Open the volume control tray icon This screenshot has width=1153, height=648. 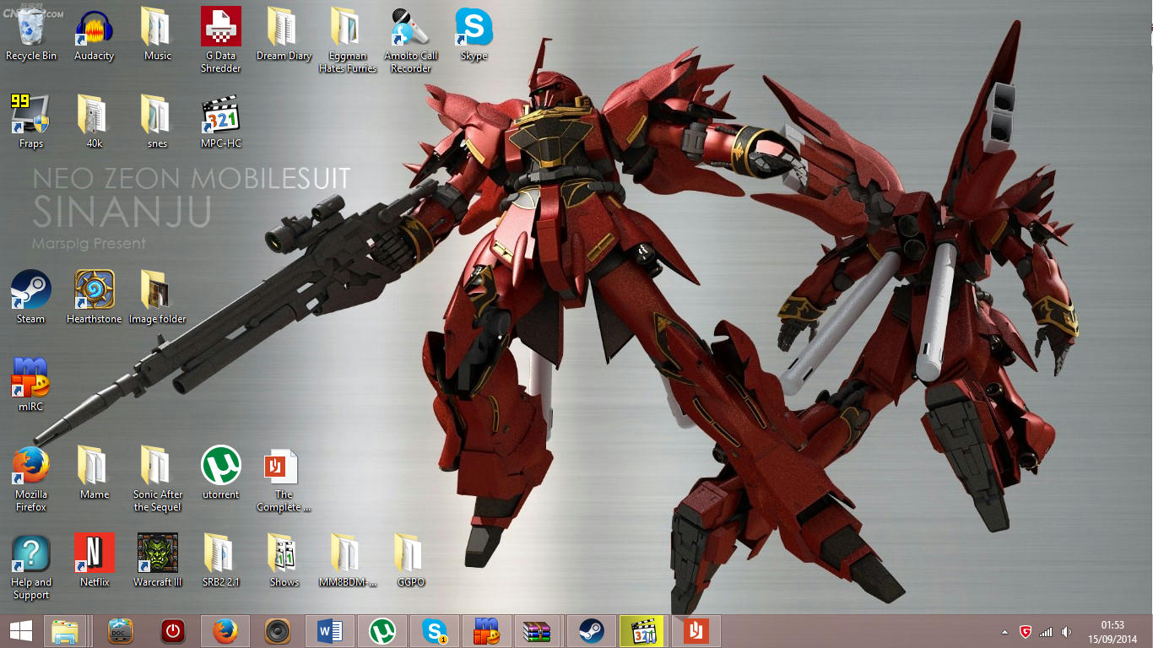1067,631
